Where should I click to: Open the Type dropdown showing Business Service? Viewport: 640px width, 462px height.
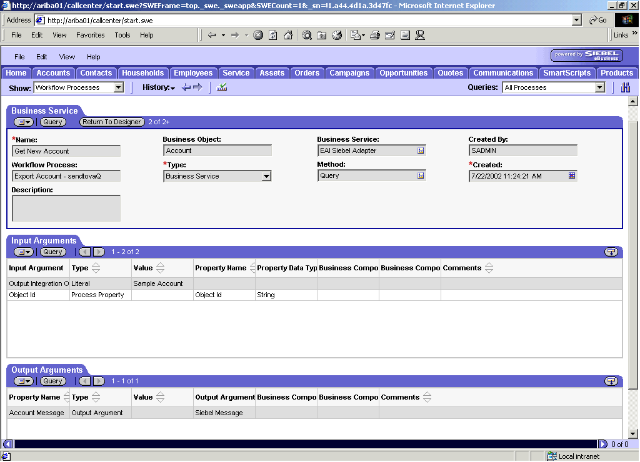pos(266,176)
